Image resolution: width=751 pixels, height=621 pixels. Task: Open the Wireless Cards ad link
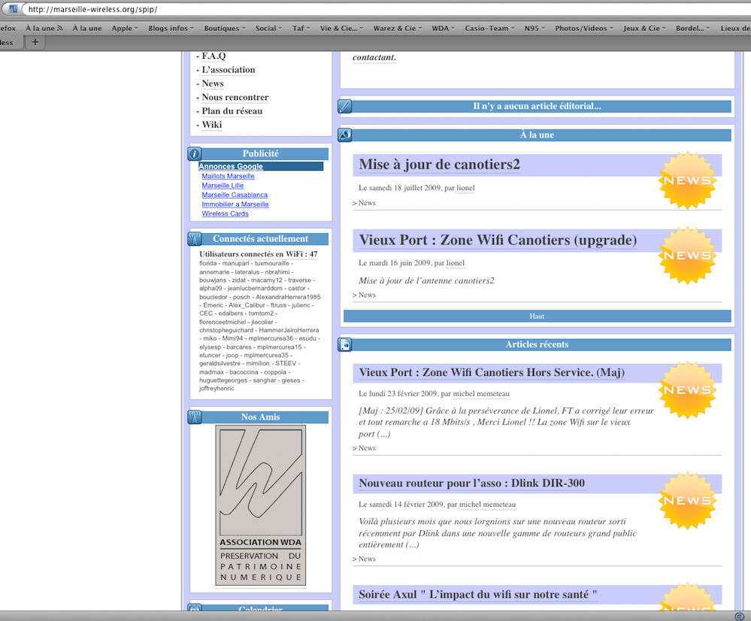(x=225, y=214)
